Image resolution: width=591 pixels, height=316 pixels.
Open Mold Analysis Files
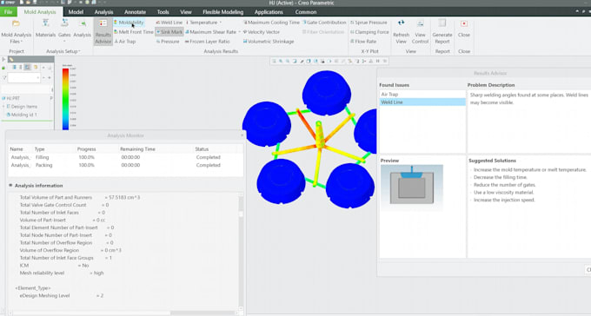click(x=16, y=31)
